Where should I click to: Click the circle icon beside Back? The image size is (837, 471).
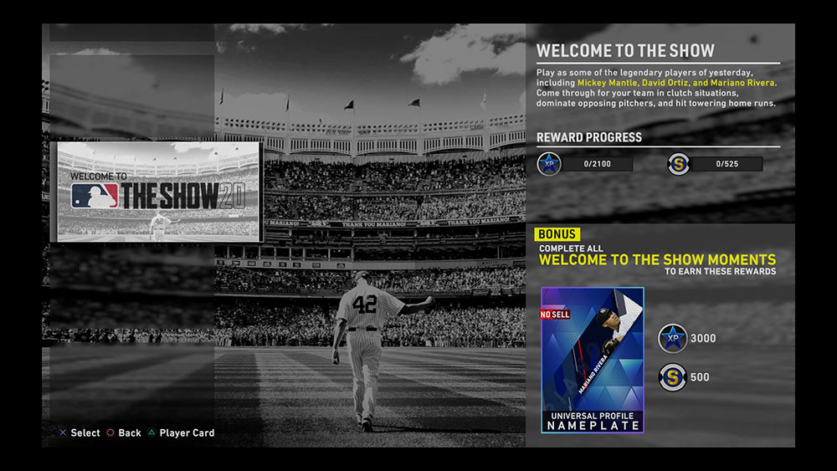[110, 433]
